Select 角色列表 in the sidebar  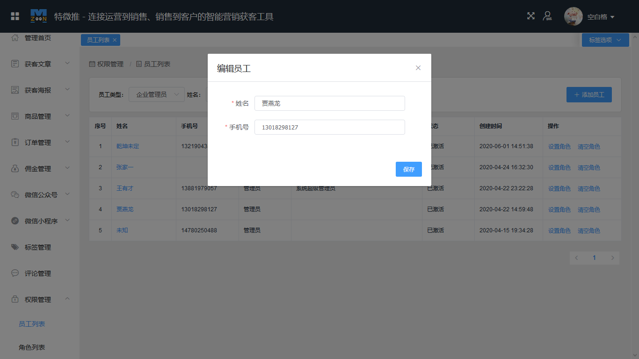[x=32, y=347]
